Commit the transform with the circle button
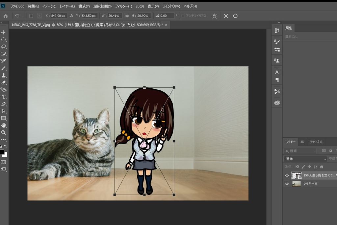The width and height of the screenshot is (337, 225). [235, 16]
